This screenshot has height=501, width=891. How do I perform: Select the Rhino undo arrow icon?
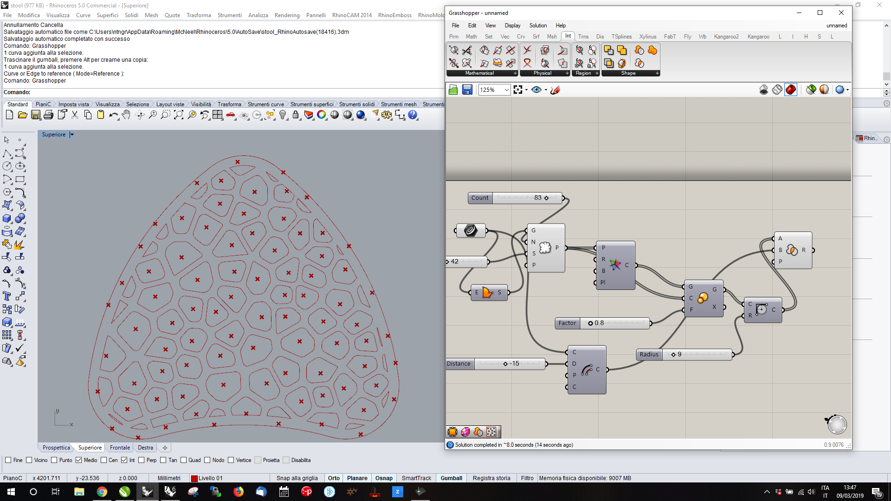point(113,115)
